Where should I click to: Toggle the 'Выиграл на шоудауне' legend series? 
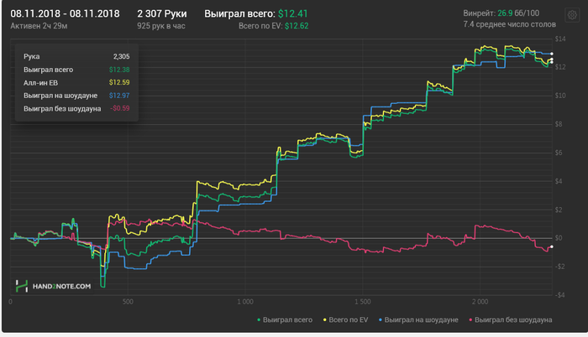point(418,319)
